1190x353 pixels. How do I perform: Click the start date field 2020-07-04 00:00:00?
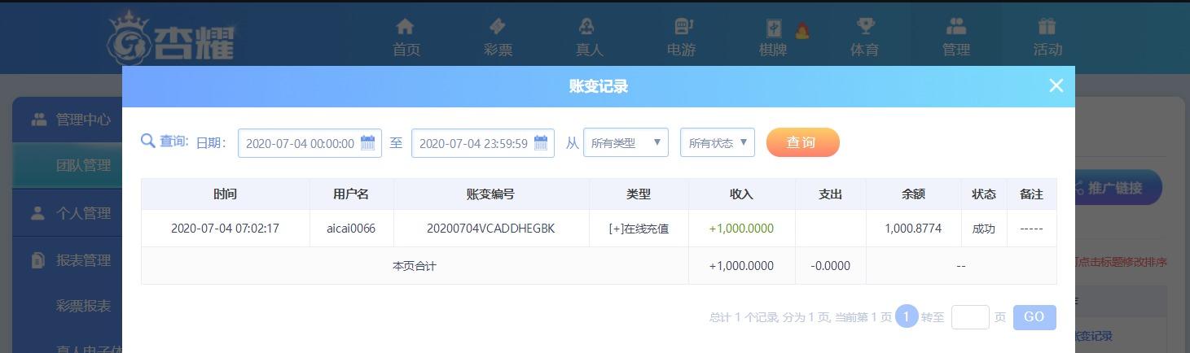point(299,143)
